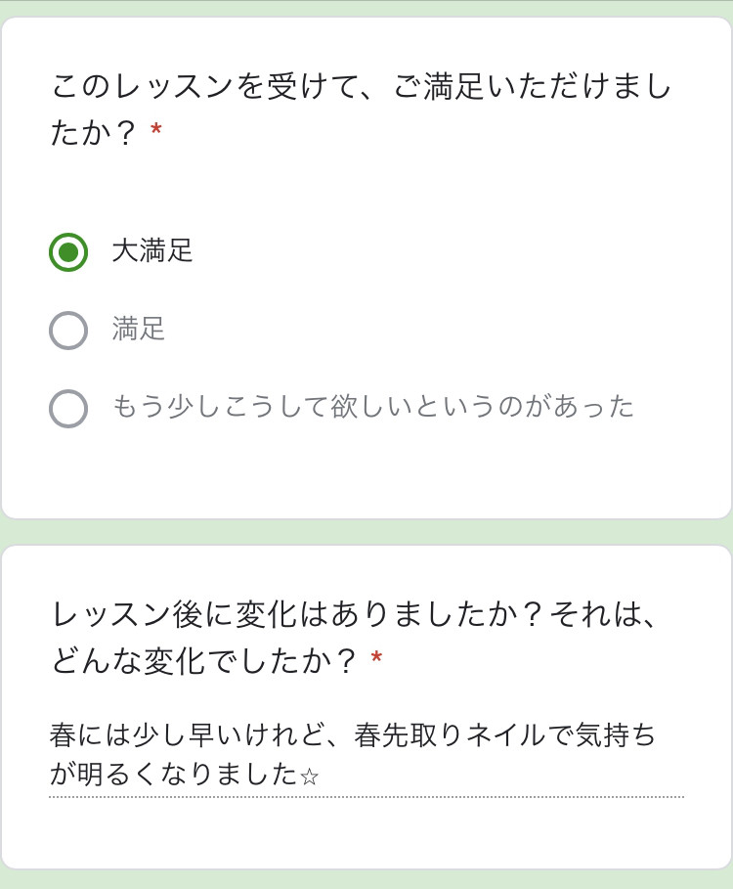This screenshot has width=733, height=889.
Task: Select the 満足 radio button
Action: (68, 331)
